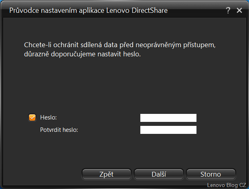Go back with the Zpět button
The image size is (249, 189).
106,174
